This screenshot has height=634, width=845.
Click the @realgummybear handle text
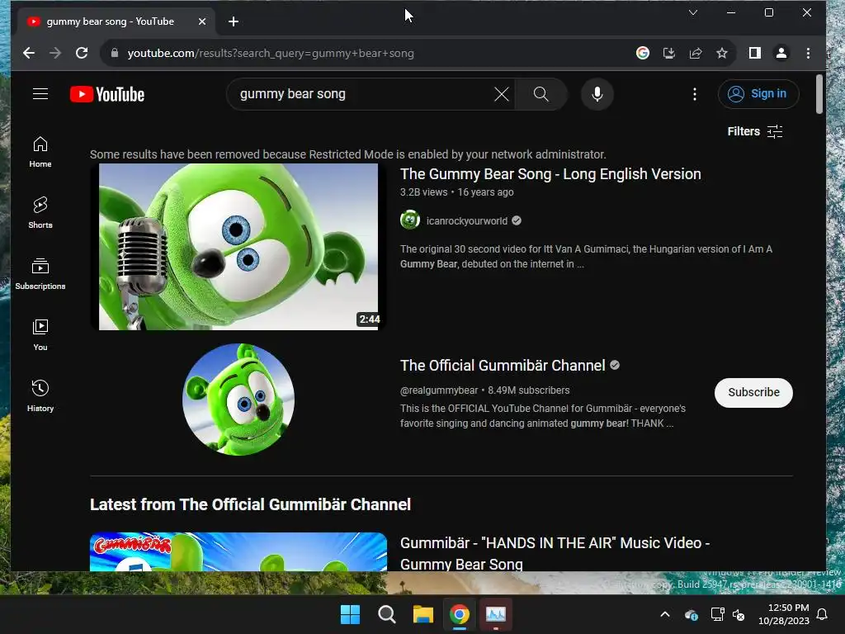(439, 390)
